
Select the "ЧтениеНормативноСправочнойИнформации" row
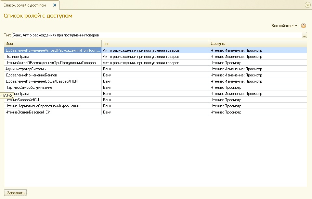(155, 106)
